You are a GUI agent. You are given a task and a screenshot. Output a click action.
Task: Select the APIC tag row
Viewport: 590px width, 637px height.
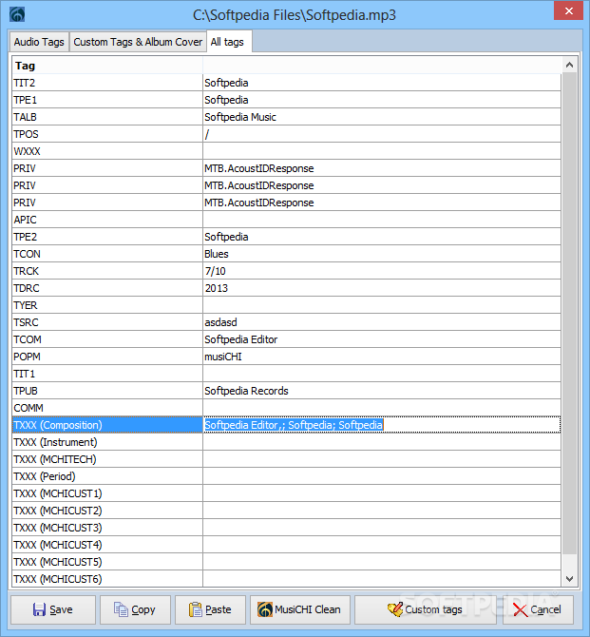[286, 220]
